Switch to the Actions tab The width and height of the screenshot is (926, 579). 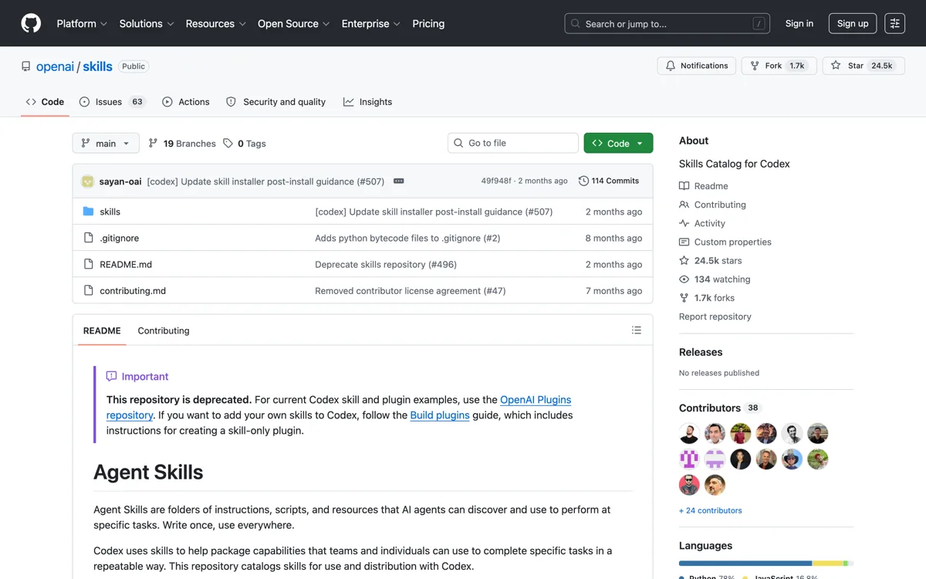point(186,102)
